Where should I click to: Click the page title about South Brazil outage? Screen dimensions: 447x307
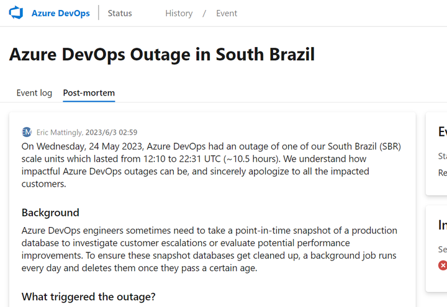(161, 55)
